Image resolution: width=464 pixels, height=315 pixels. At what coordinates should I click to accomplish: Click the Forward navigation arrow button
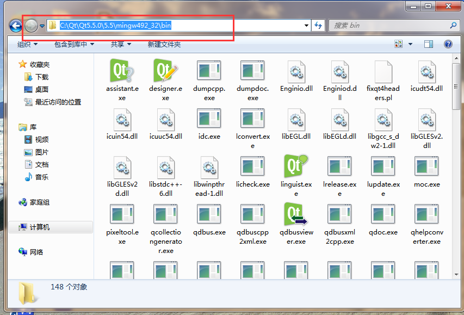pos(31,26)
